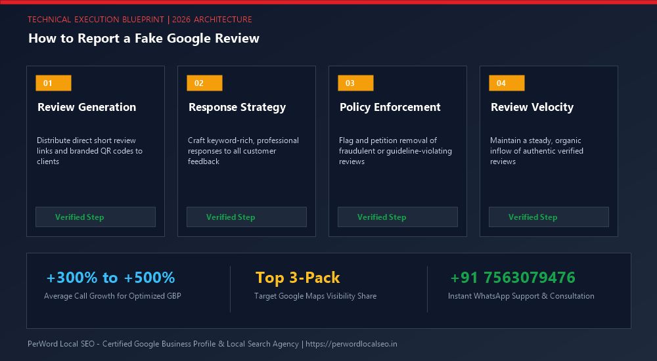657x361 pixels.
Task: Click 'Average Call Growth for Optimized GBP'
Action: click(112, 295)
